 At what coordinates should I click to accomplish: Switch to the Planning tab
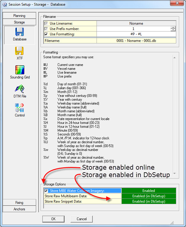click(x=19, y=16)
